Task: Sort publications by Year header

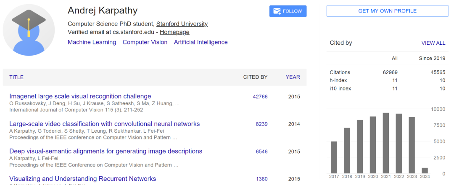Action: [293, 77]
